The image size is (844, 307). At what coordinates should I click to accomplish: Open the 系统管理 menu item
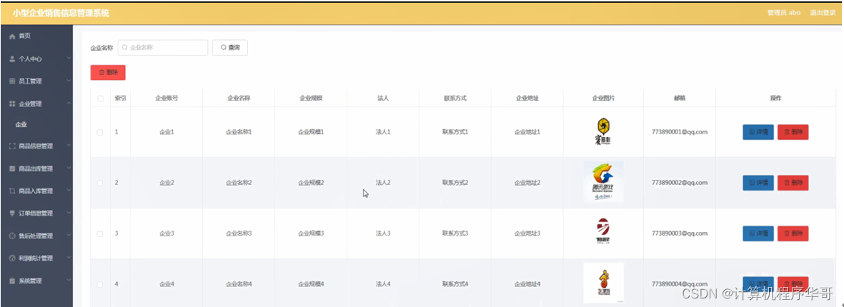36,281
